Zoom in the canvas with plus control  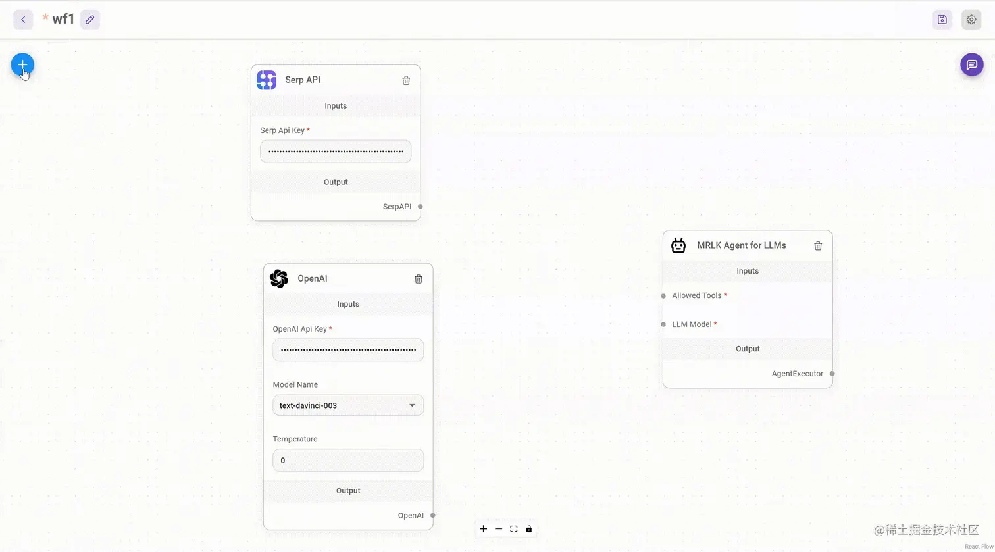484,529
